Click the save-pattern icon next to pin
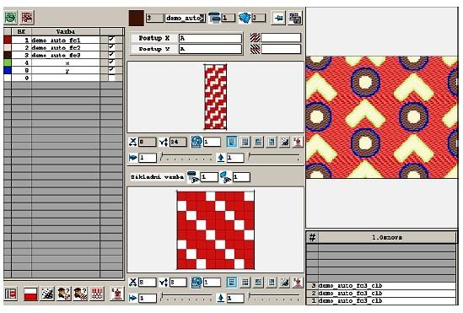This screenshot has width=463, height=313. tap(295, 19)
